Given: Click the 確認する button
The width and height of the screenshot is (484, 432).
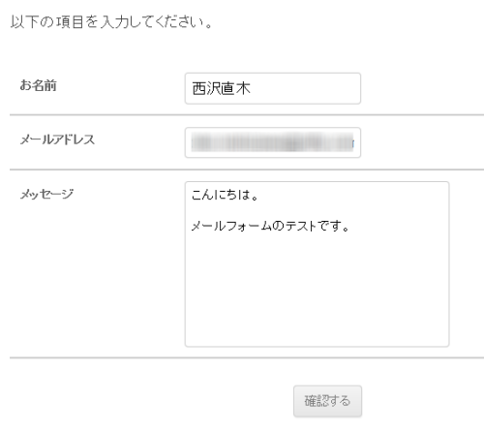Looking at the screenshot, I should [327, 401].
